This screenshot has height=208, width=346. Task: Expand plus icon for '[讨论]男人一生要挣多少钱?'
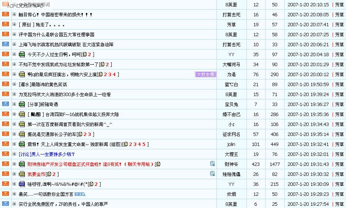click(x=14, y=154)
